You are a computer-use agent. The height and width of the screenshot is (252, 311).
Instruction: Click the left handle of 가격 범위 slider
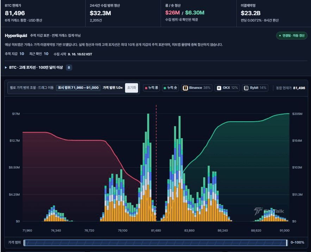click(x=24, y=243)
